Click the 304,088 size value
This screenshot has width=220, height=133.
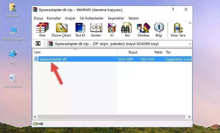126,59
